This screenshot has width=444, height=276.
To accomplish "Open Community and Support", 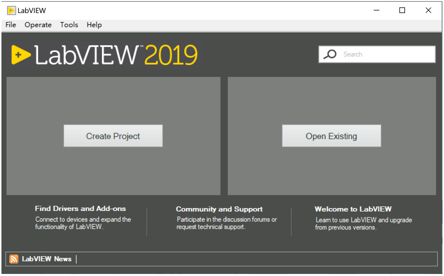I will pyautogui.click(x=219, y=209).
